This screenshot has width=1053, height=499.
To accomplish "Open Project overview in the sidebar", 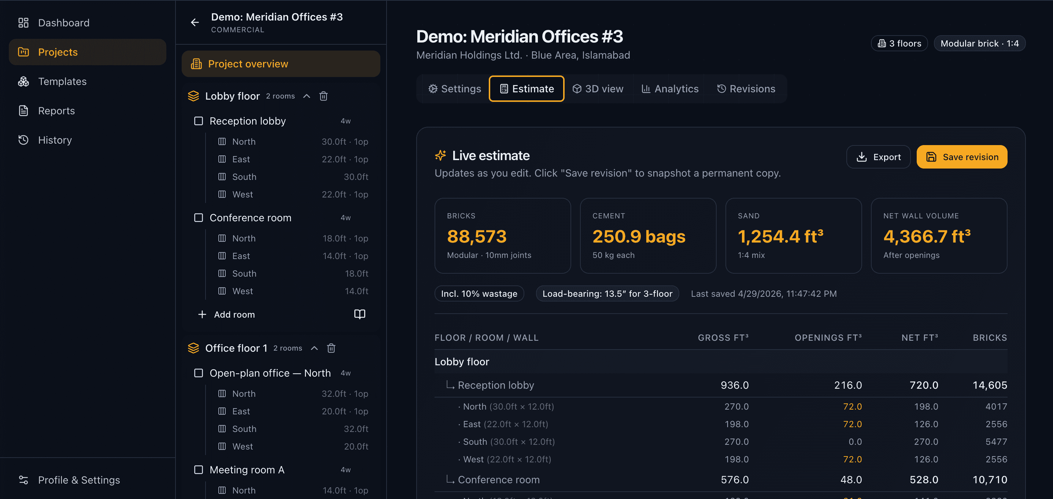I will coord(281,64).
